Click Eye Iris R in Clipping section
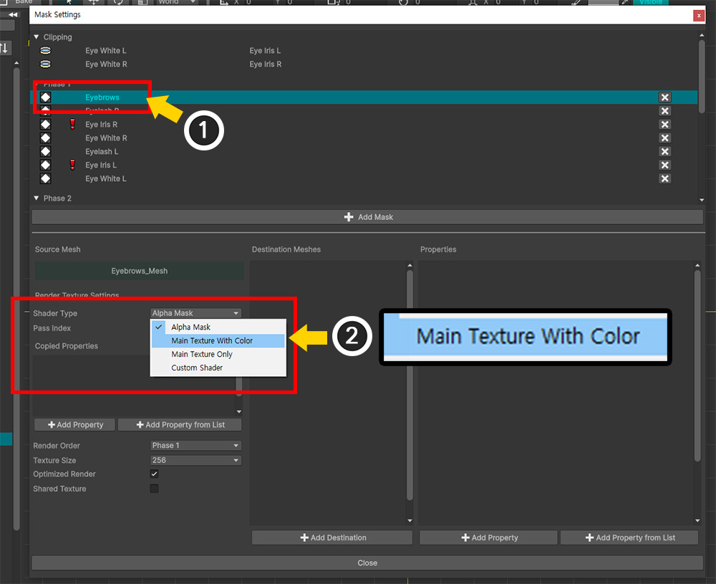 [x=266, y=64]
